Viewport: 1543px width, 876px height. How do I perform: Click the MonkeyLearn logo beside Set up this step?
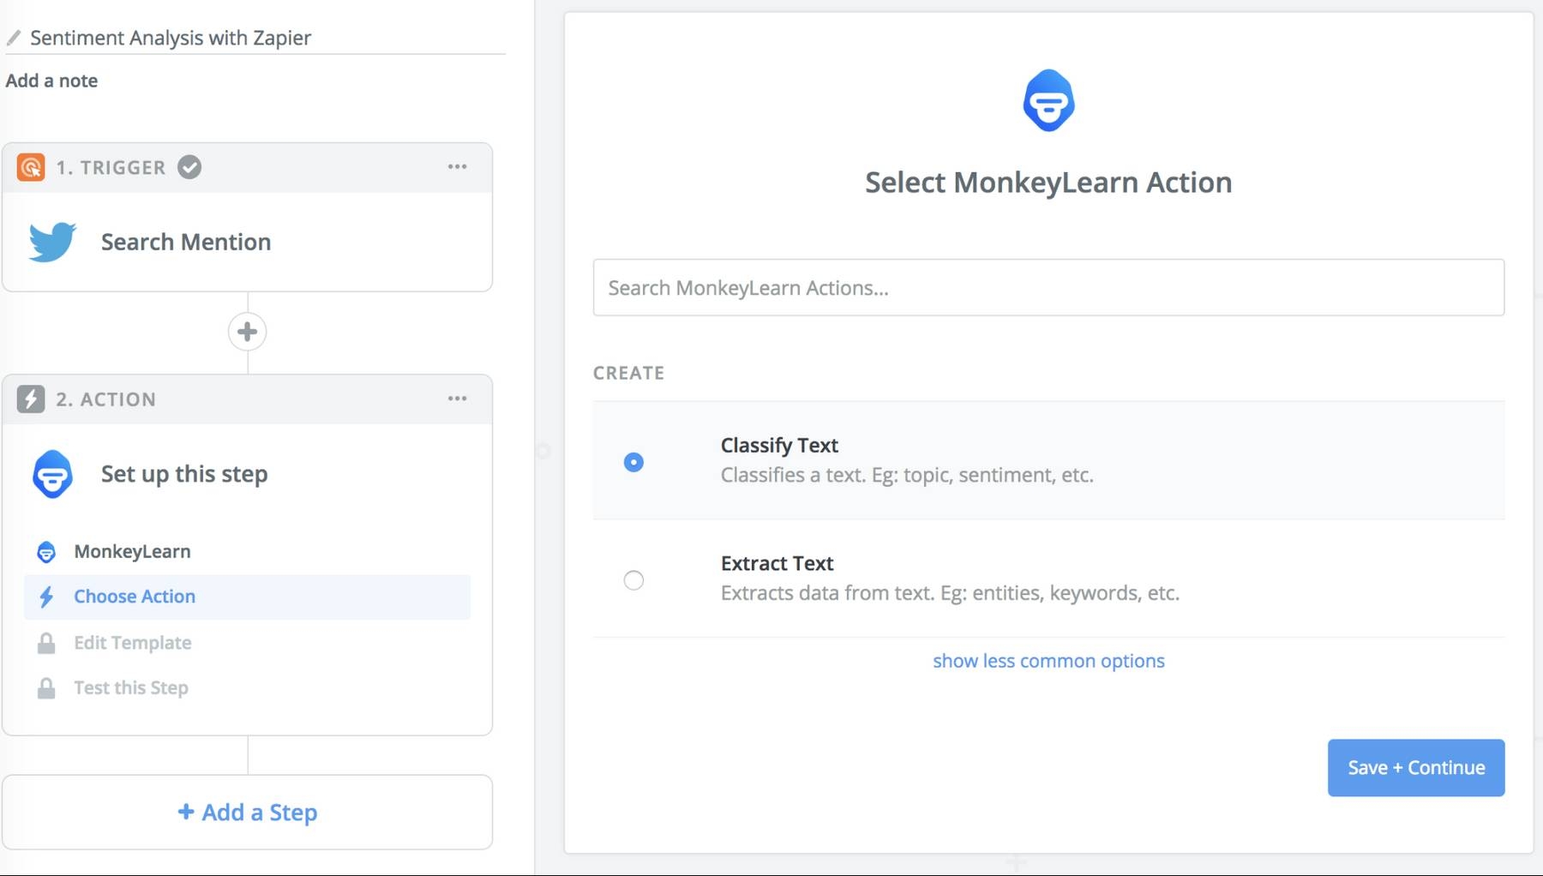point(52,474)
